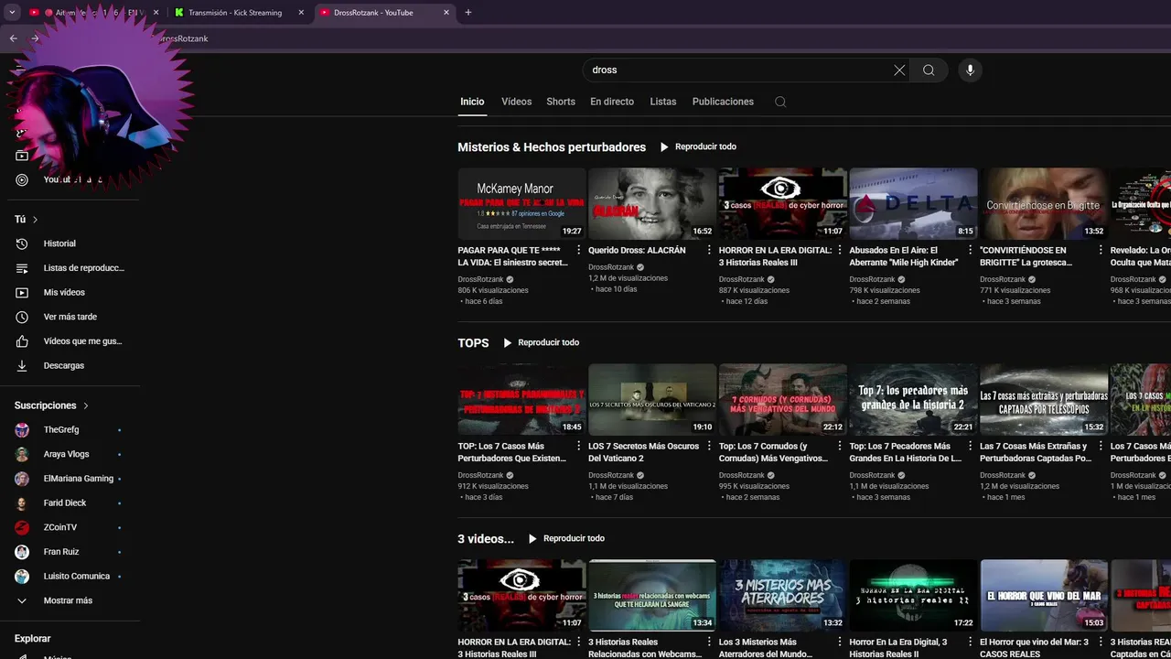Open the browser tab list dropdown arrow
This screenshot has height=659, width=1171.
(x=12, y=13)
